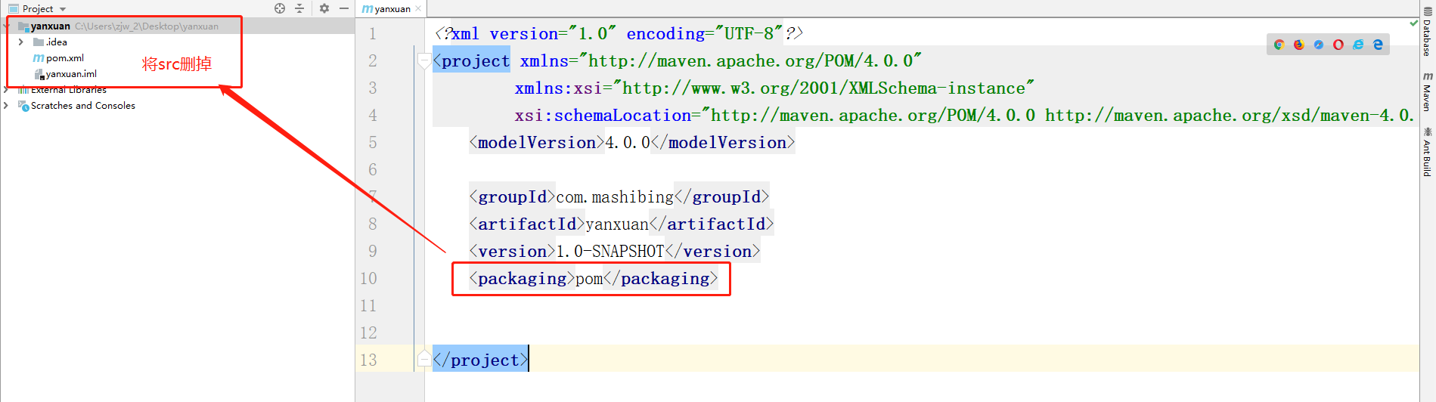The image size is (1436, 402).
Task: Open pom.xml preview in Opera browser
Action: 1338,45
